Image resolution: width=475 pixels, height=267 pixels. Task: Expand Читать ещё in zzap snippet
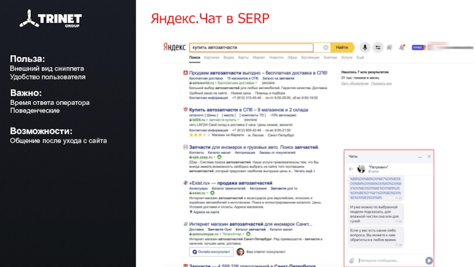click(305, 171)
